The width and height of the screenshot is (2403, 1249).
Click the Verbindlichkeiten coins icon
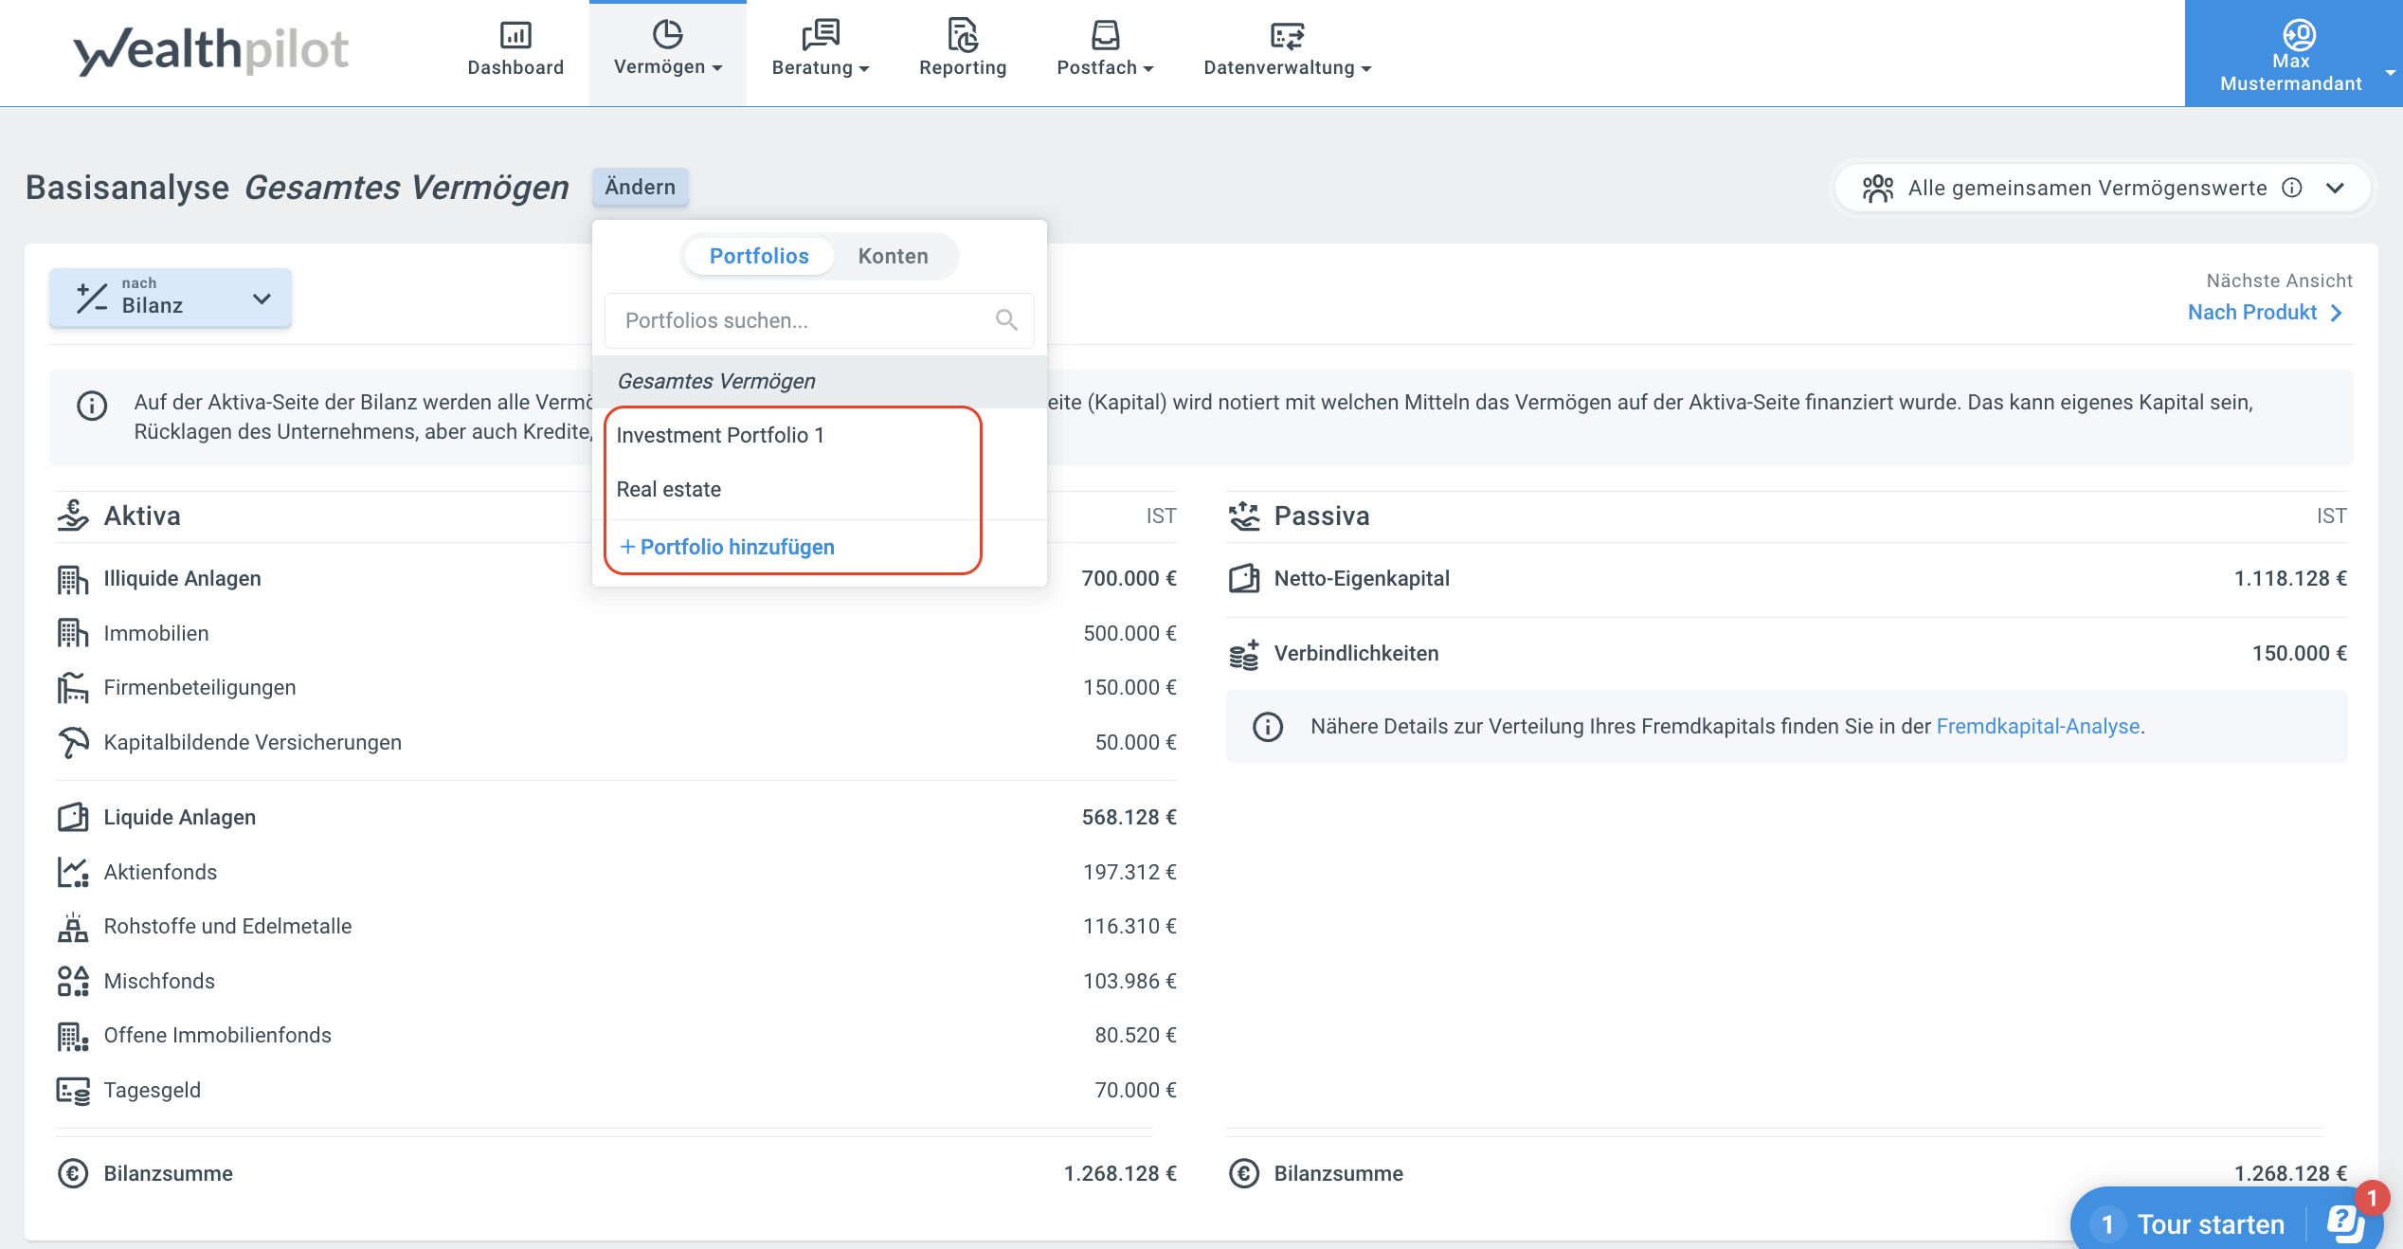[x=1243, y=654]
